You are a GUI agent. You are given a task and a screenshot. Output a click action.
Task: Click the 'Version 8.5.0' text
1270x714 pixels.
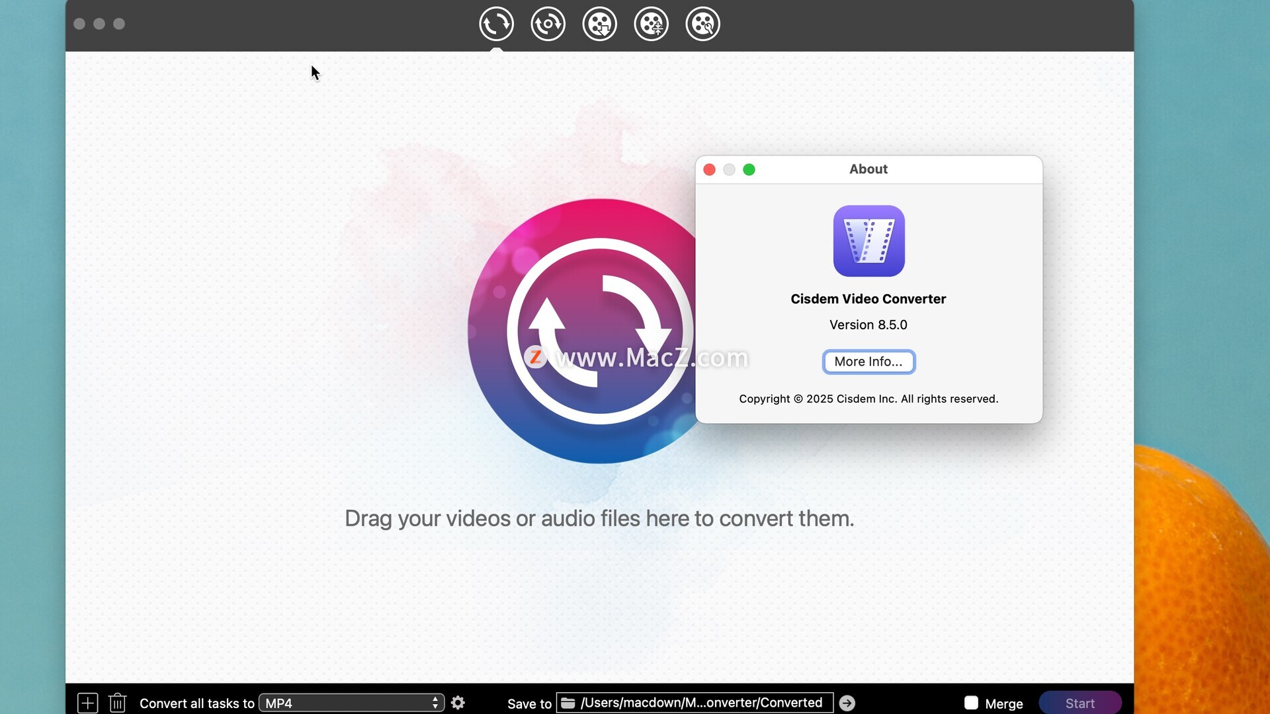coord(868,325)
